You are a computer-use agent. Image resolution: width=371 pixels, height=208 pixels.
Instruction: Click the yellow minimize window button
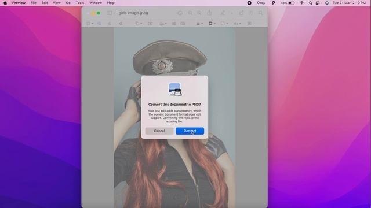93,13
